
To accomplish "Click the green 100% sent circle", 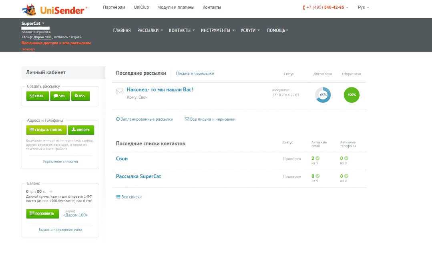I will 352,95.
